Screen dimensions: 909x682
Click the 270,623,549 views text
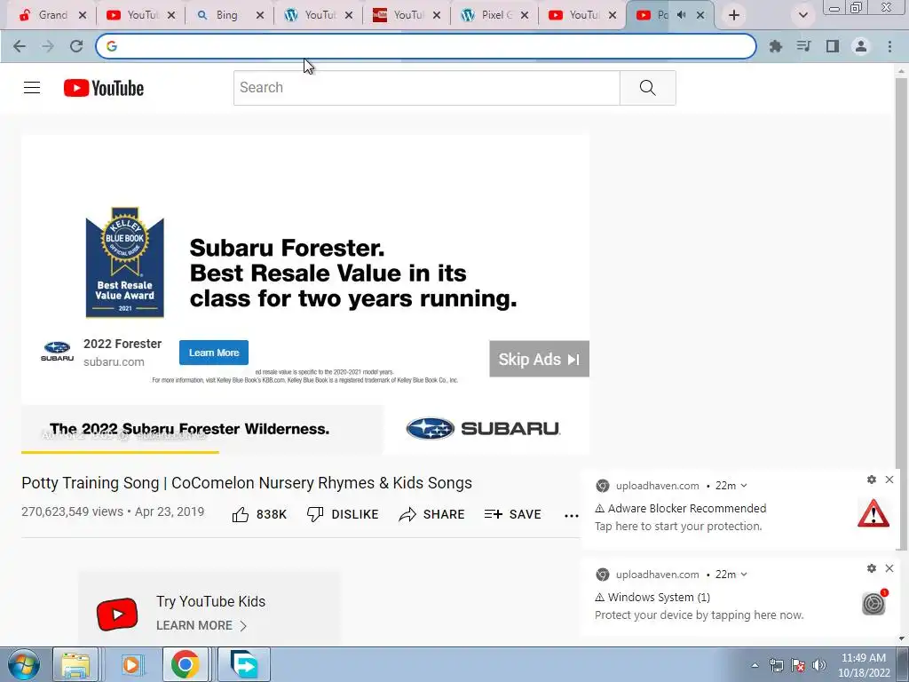73,511
